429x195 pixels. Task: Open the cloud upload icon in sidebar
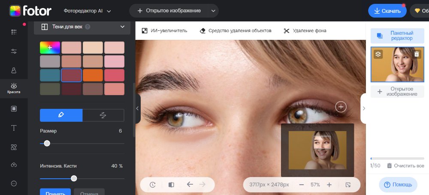(14, 165)
